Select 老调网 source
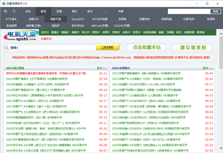Image resolution: width=223 pixels, height=153 pixels. 211,19
